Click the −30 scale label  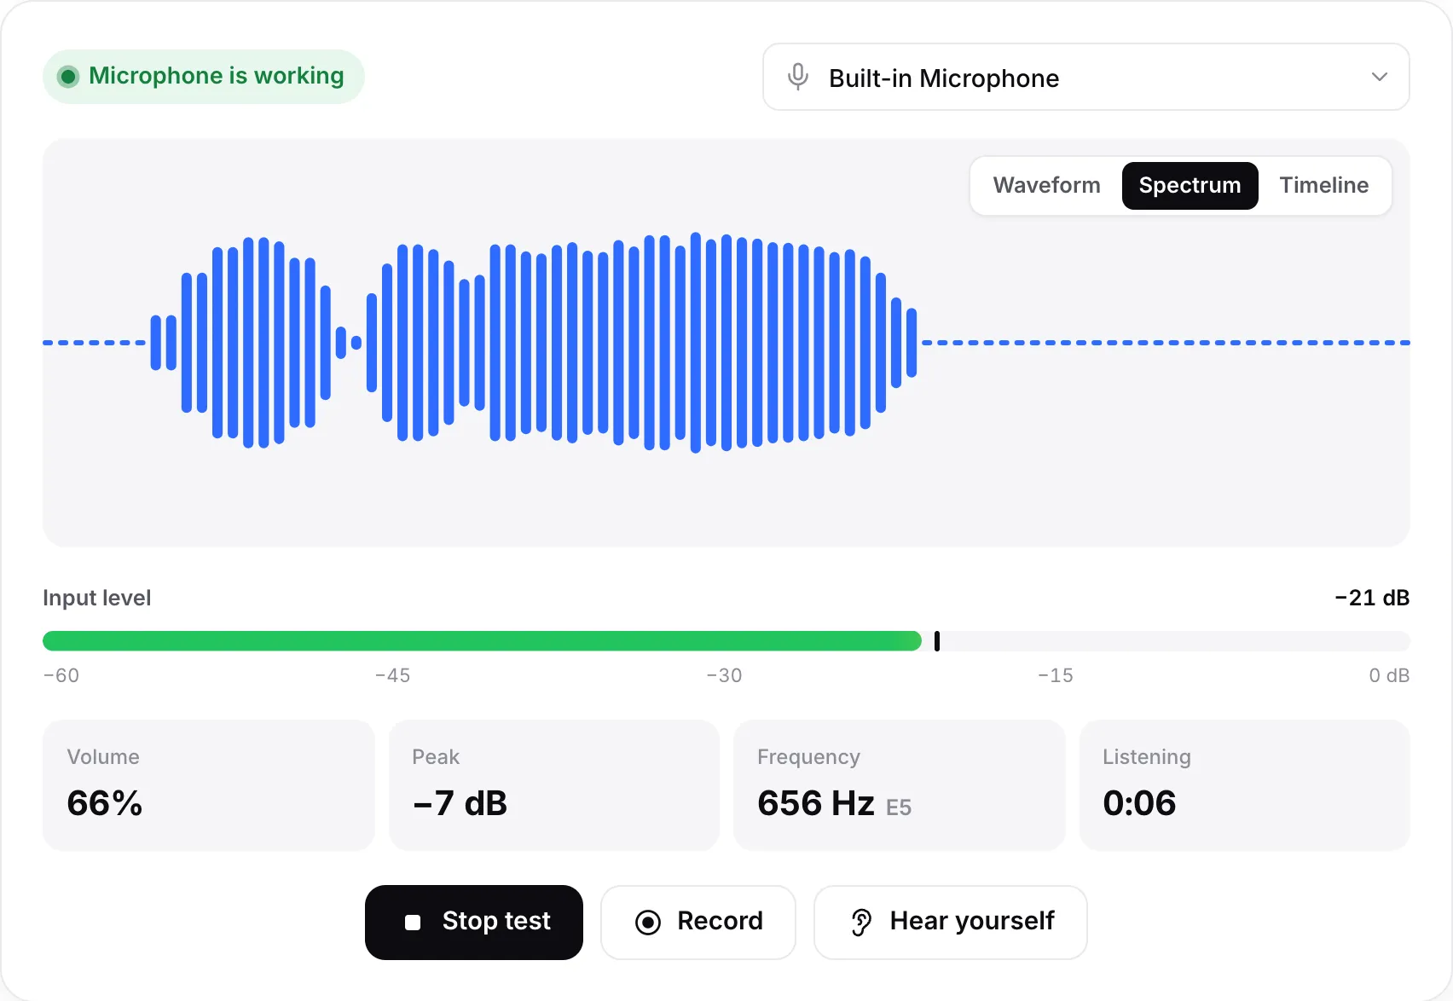pyautogui.click(x=724, y=675)
